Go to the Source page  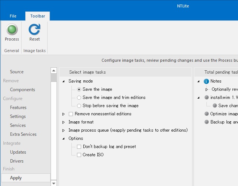pos(17,72)
